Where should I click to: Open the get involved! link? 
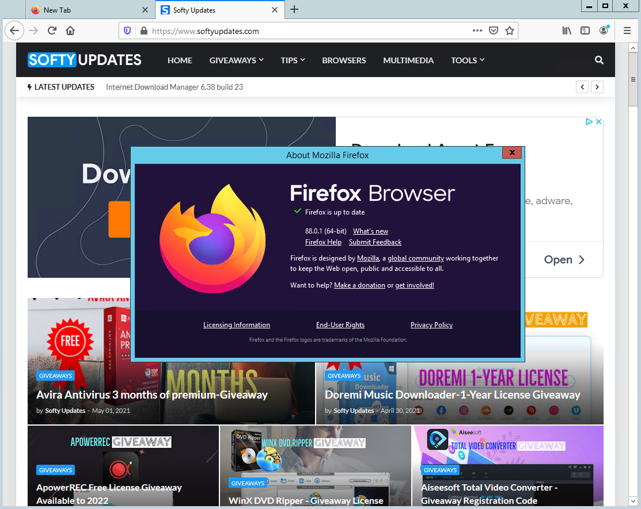coord(415,285)
